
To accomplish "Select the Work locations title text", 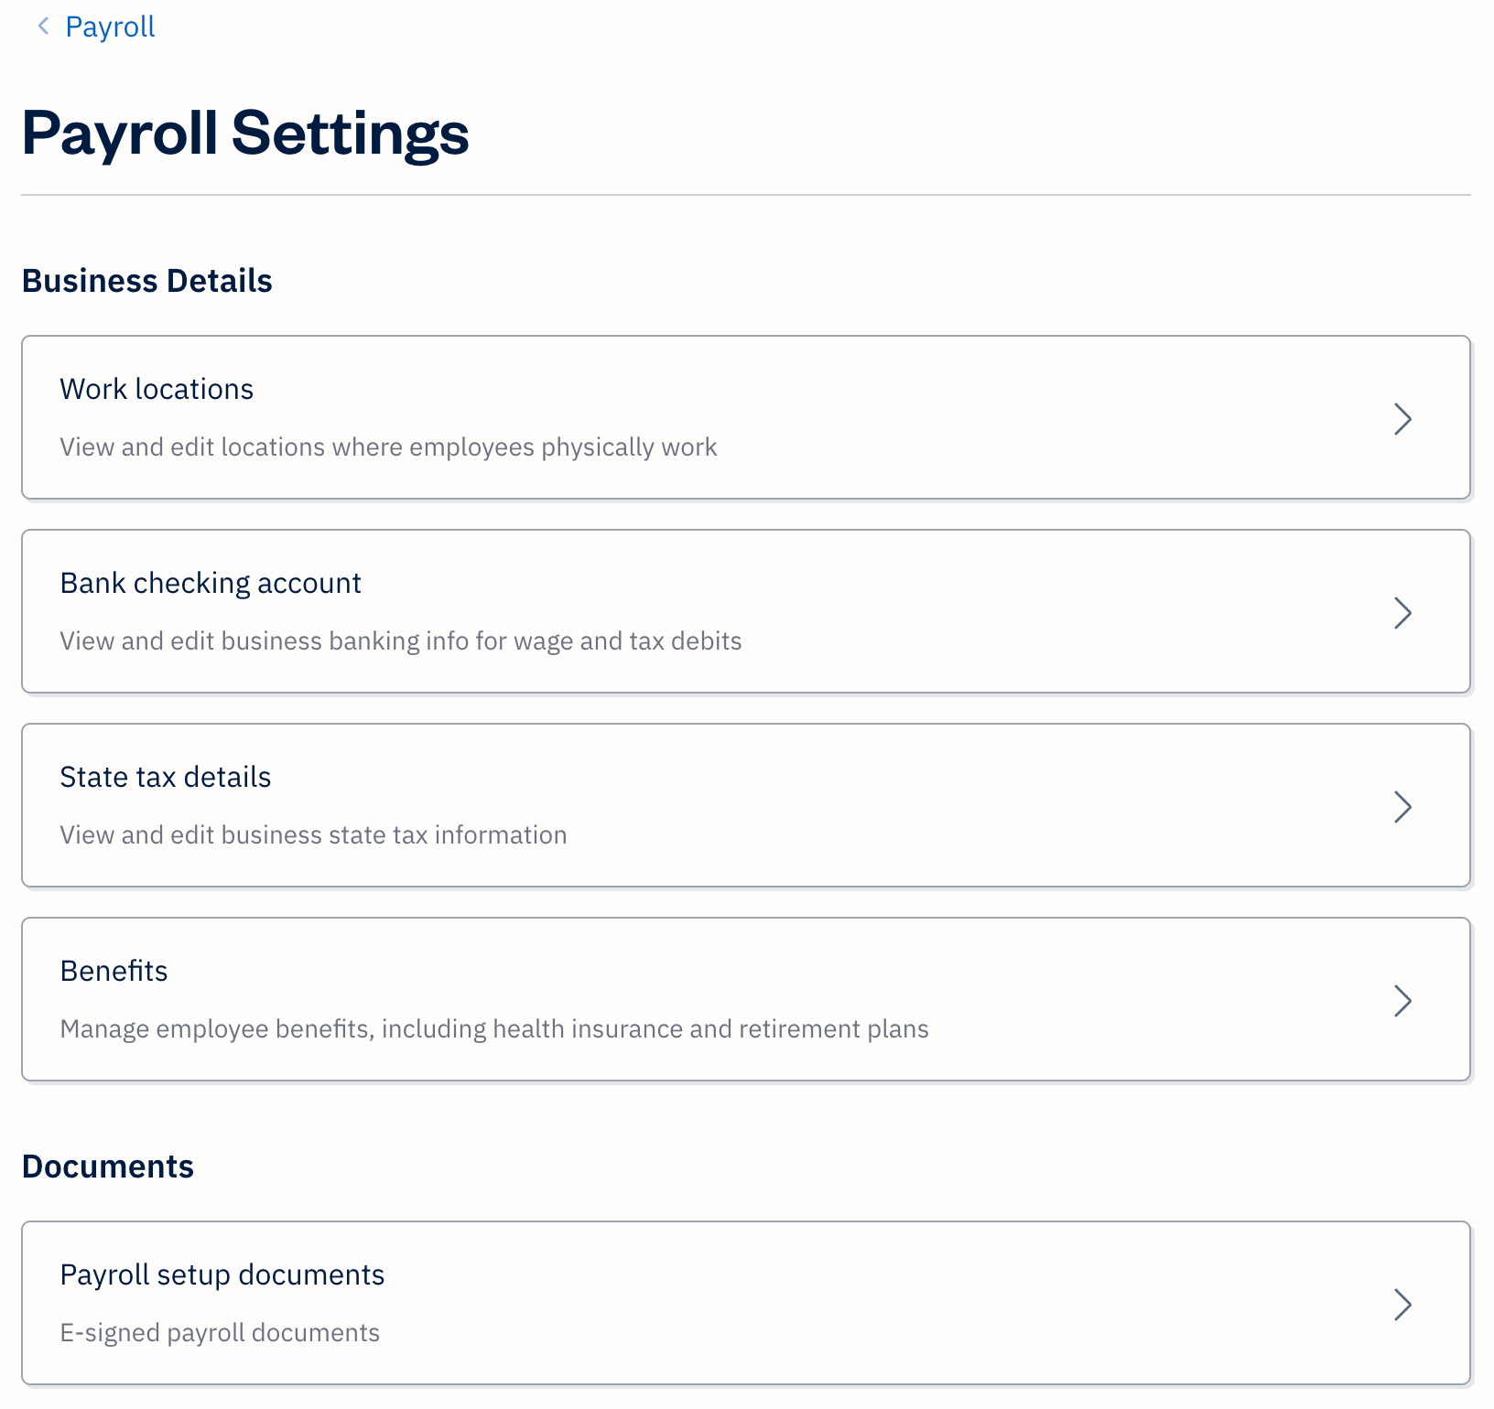I will (157, 389).
